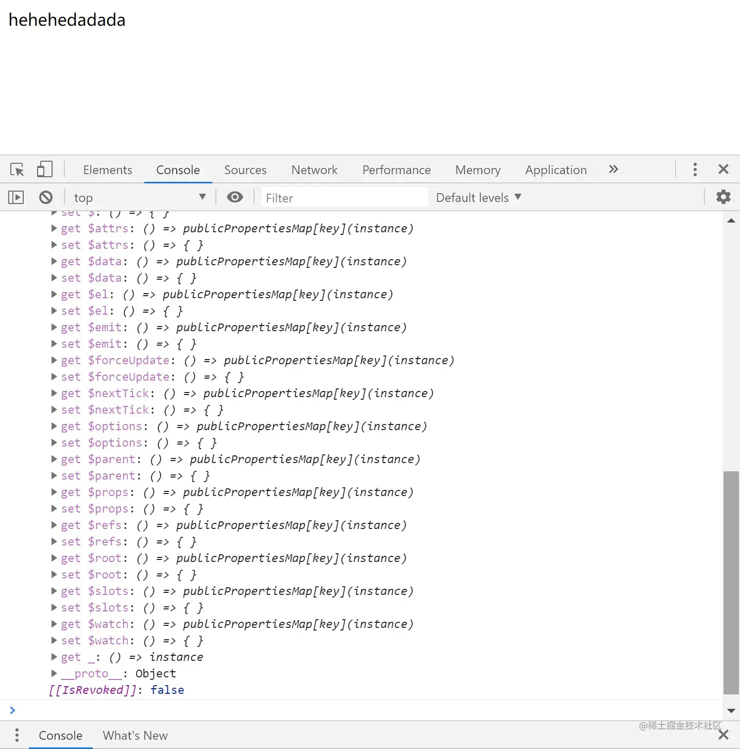Expand the get $forceUpdate entry
The width and height of the screenshot is (740, 749).
(54, 360)
